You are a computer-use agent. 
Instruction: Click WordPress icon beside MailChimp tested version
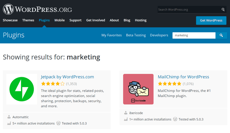[175, 119]
